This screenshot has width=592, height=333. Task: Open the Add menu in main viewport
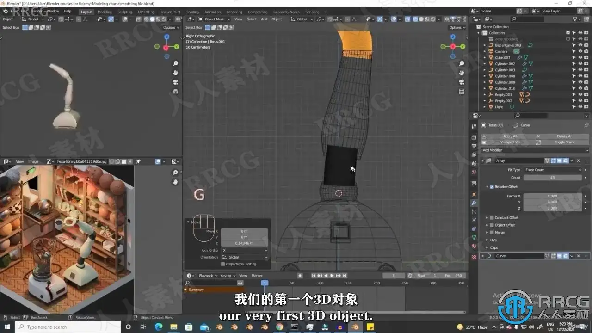click(264, 19)
